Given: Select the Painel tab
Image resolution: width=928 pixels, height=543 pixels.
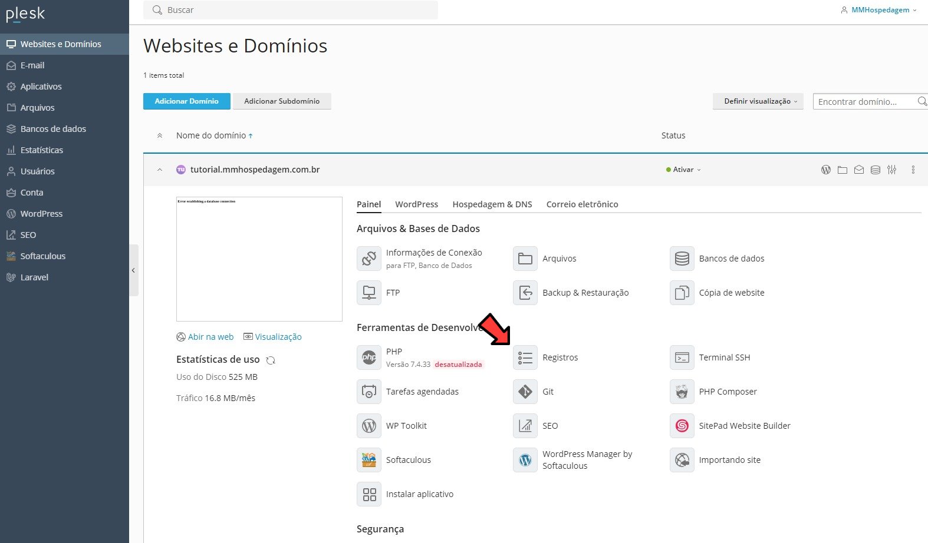Looking at the screenshot, I should [369, 204].
